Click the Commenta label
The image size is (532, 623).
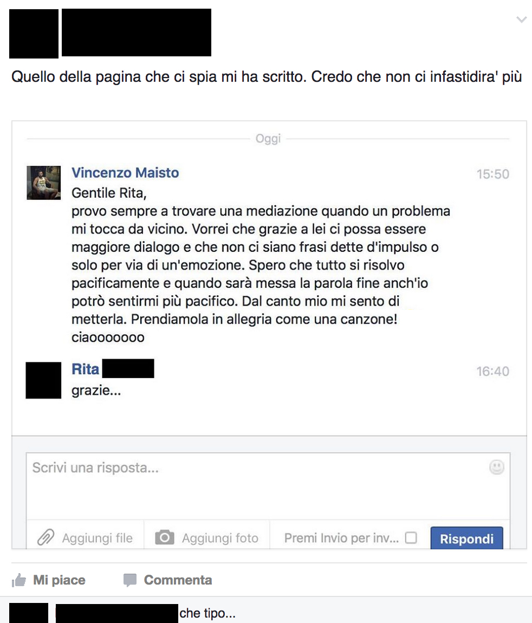178,580
